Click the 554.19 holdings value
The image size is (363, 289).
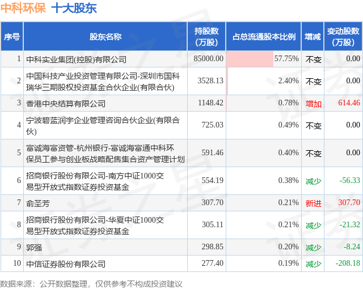click(212, 180)
